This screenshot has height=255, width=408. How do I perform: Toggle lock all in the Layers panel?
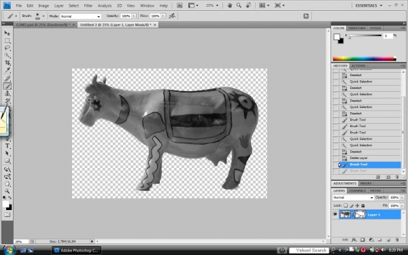[363, 205]
